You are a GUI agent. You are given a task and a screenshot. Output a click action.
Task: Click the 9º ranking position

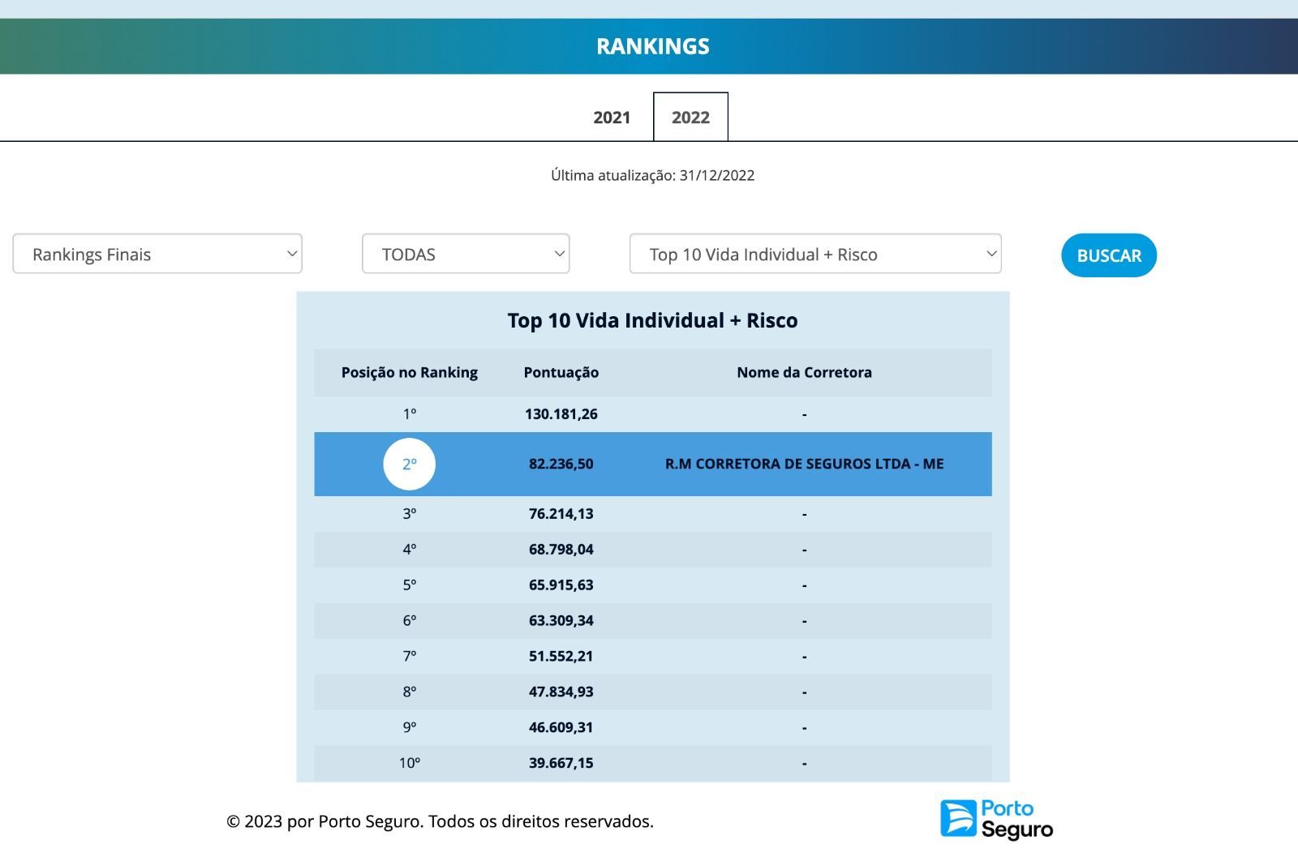pyautogui.click(x=410, y=727)
